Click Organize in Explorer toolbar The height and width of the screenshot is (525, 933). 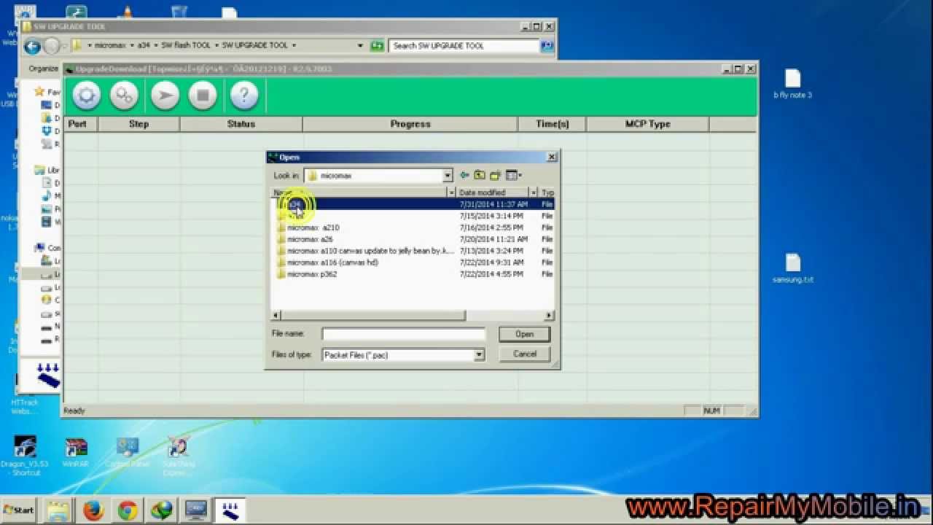point(44,69)
